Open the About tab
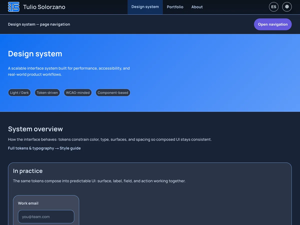 coord(197,7)
